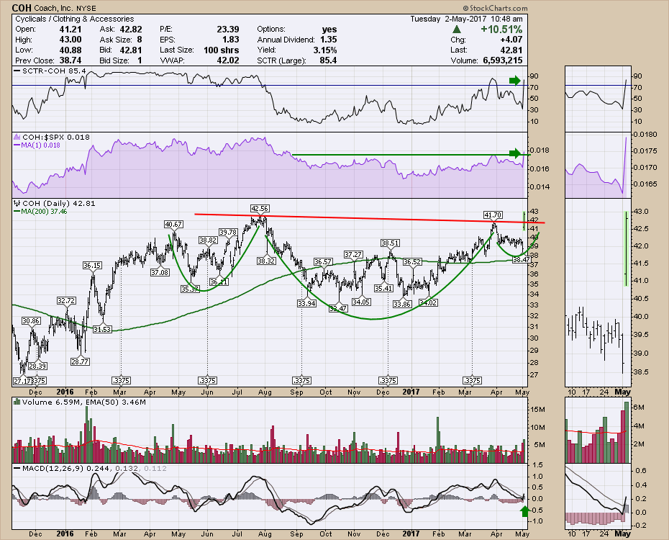The image size is (669, 540).
Task: Click the green line marker before MA(200)
Action: pos(17,211)
